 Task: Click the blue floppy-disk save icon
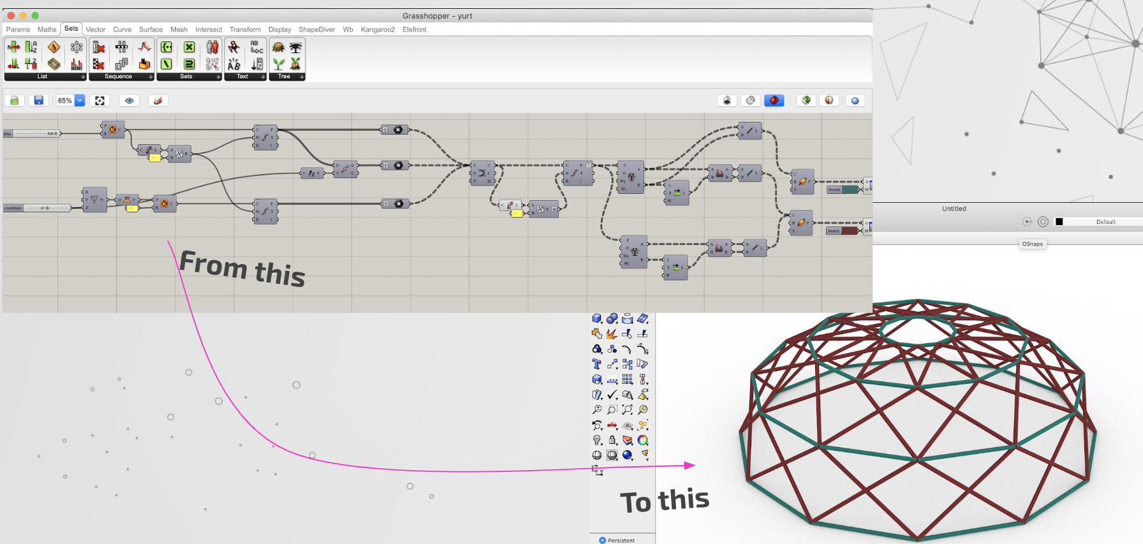pyautogui.click(x=39, y=101)
